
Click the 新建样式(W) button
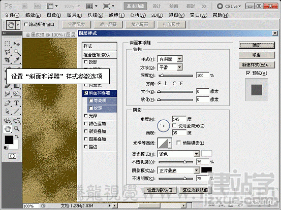pos(257,65)
